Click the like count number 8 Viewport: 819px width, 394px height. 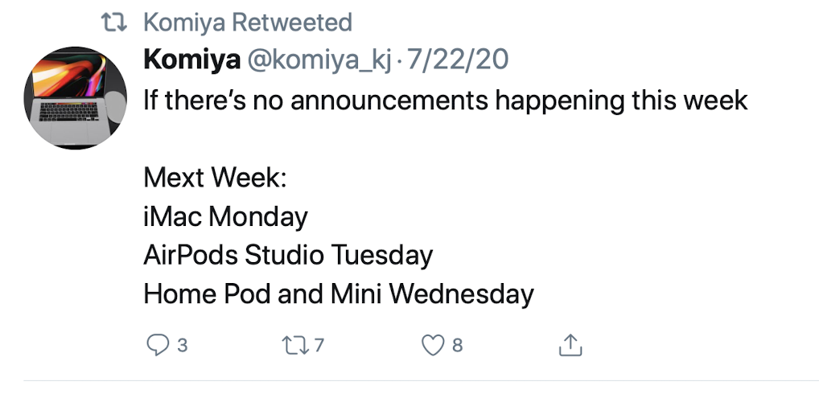tap(457, 347)
